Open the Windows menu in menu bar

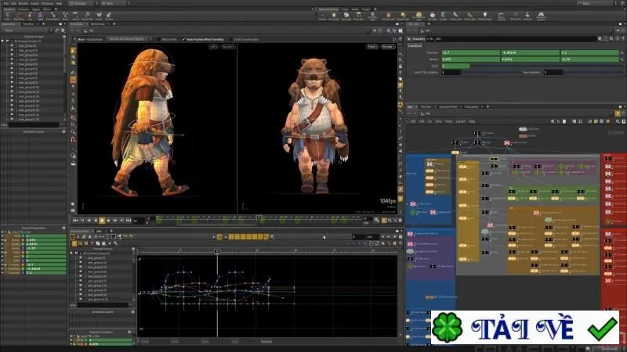[x=47, y=3]
